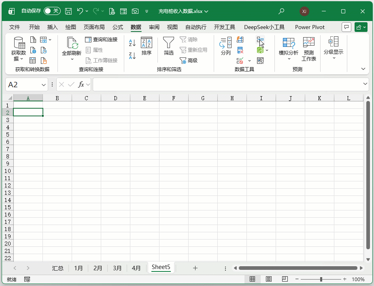Screen dimensions: 374x286
Task: Open the Forecast Sheet (预测工作表) tool
Action: [309, 49]
